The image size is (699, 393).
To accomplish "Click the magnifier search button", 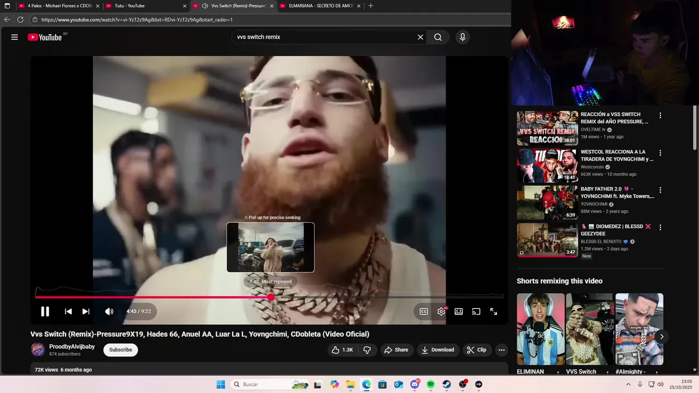I will point(438,37).
